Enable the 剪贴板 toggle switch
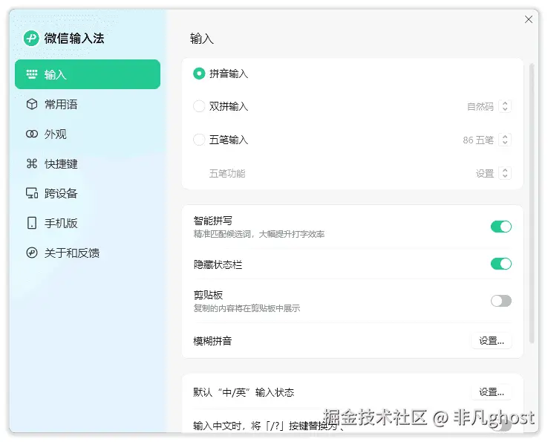Image resolution: width=548 pixels, height=442 pixels. tap(501, 301)
